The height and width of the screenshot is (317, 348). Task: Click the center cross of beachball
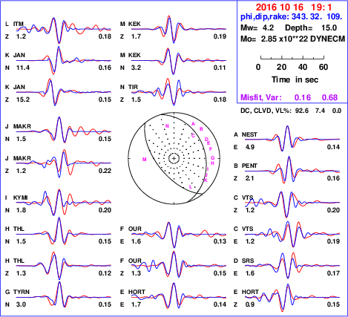tap(174, 158)
